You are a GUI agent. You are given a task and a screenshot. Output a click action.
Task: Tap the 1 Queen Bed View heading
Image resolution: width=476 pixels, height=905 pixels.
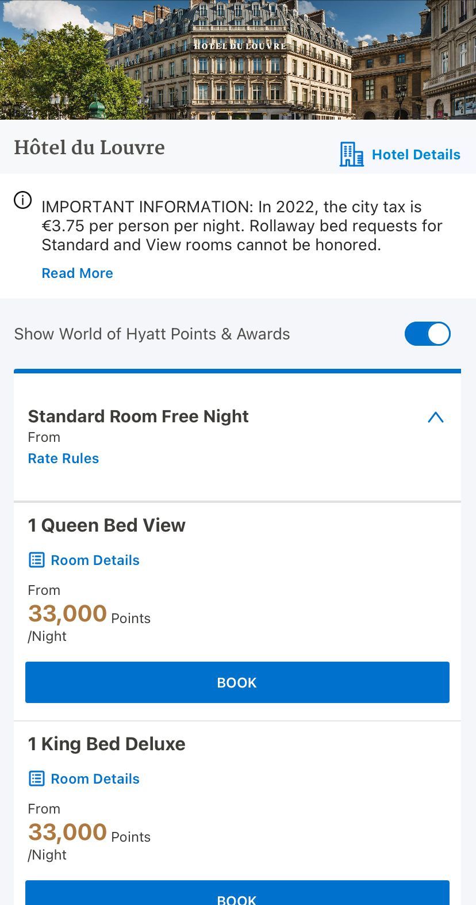pyautogui.click(x=106, y=525)
